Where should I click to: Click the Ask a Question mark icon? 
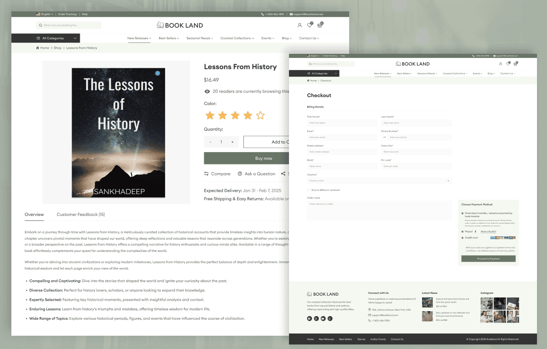click(240, 174)
